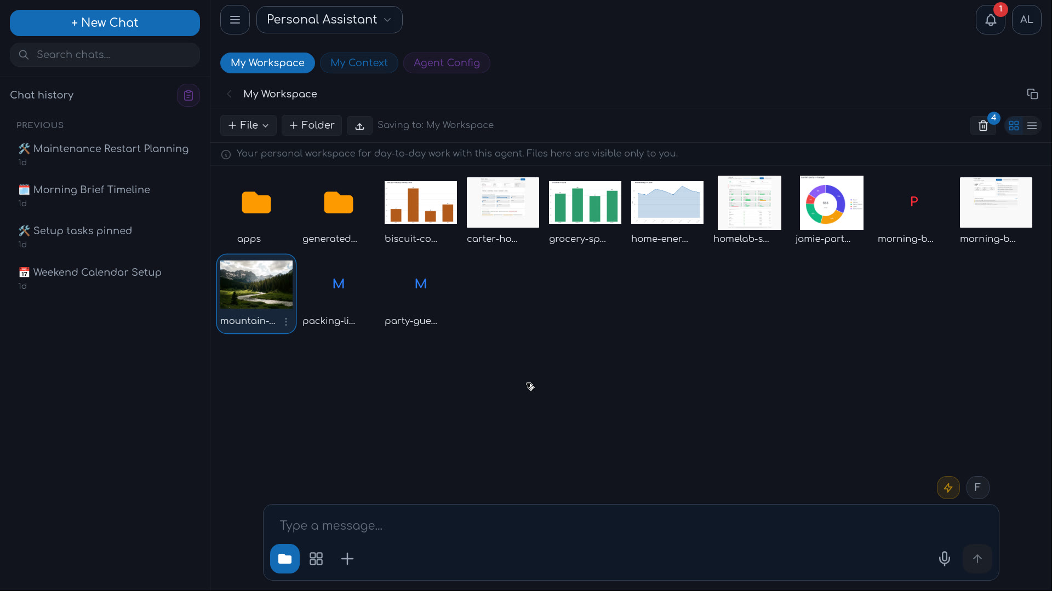
Task: Click the F round button
Action: 977,488
